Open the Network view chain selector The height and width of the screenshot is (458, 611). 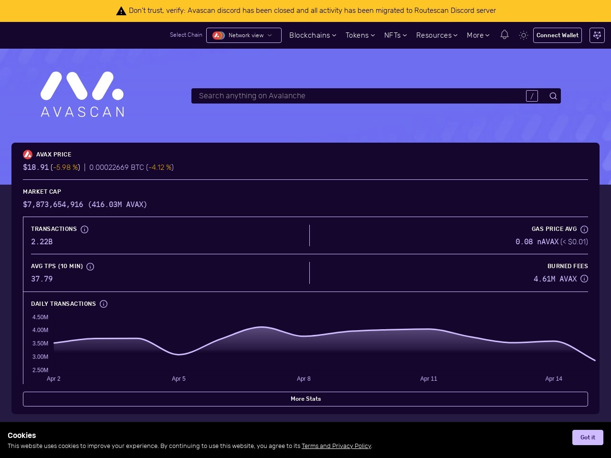click(243, 35)
